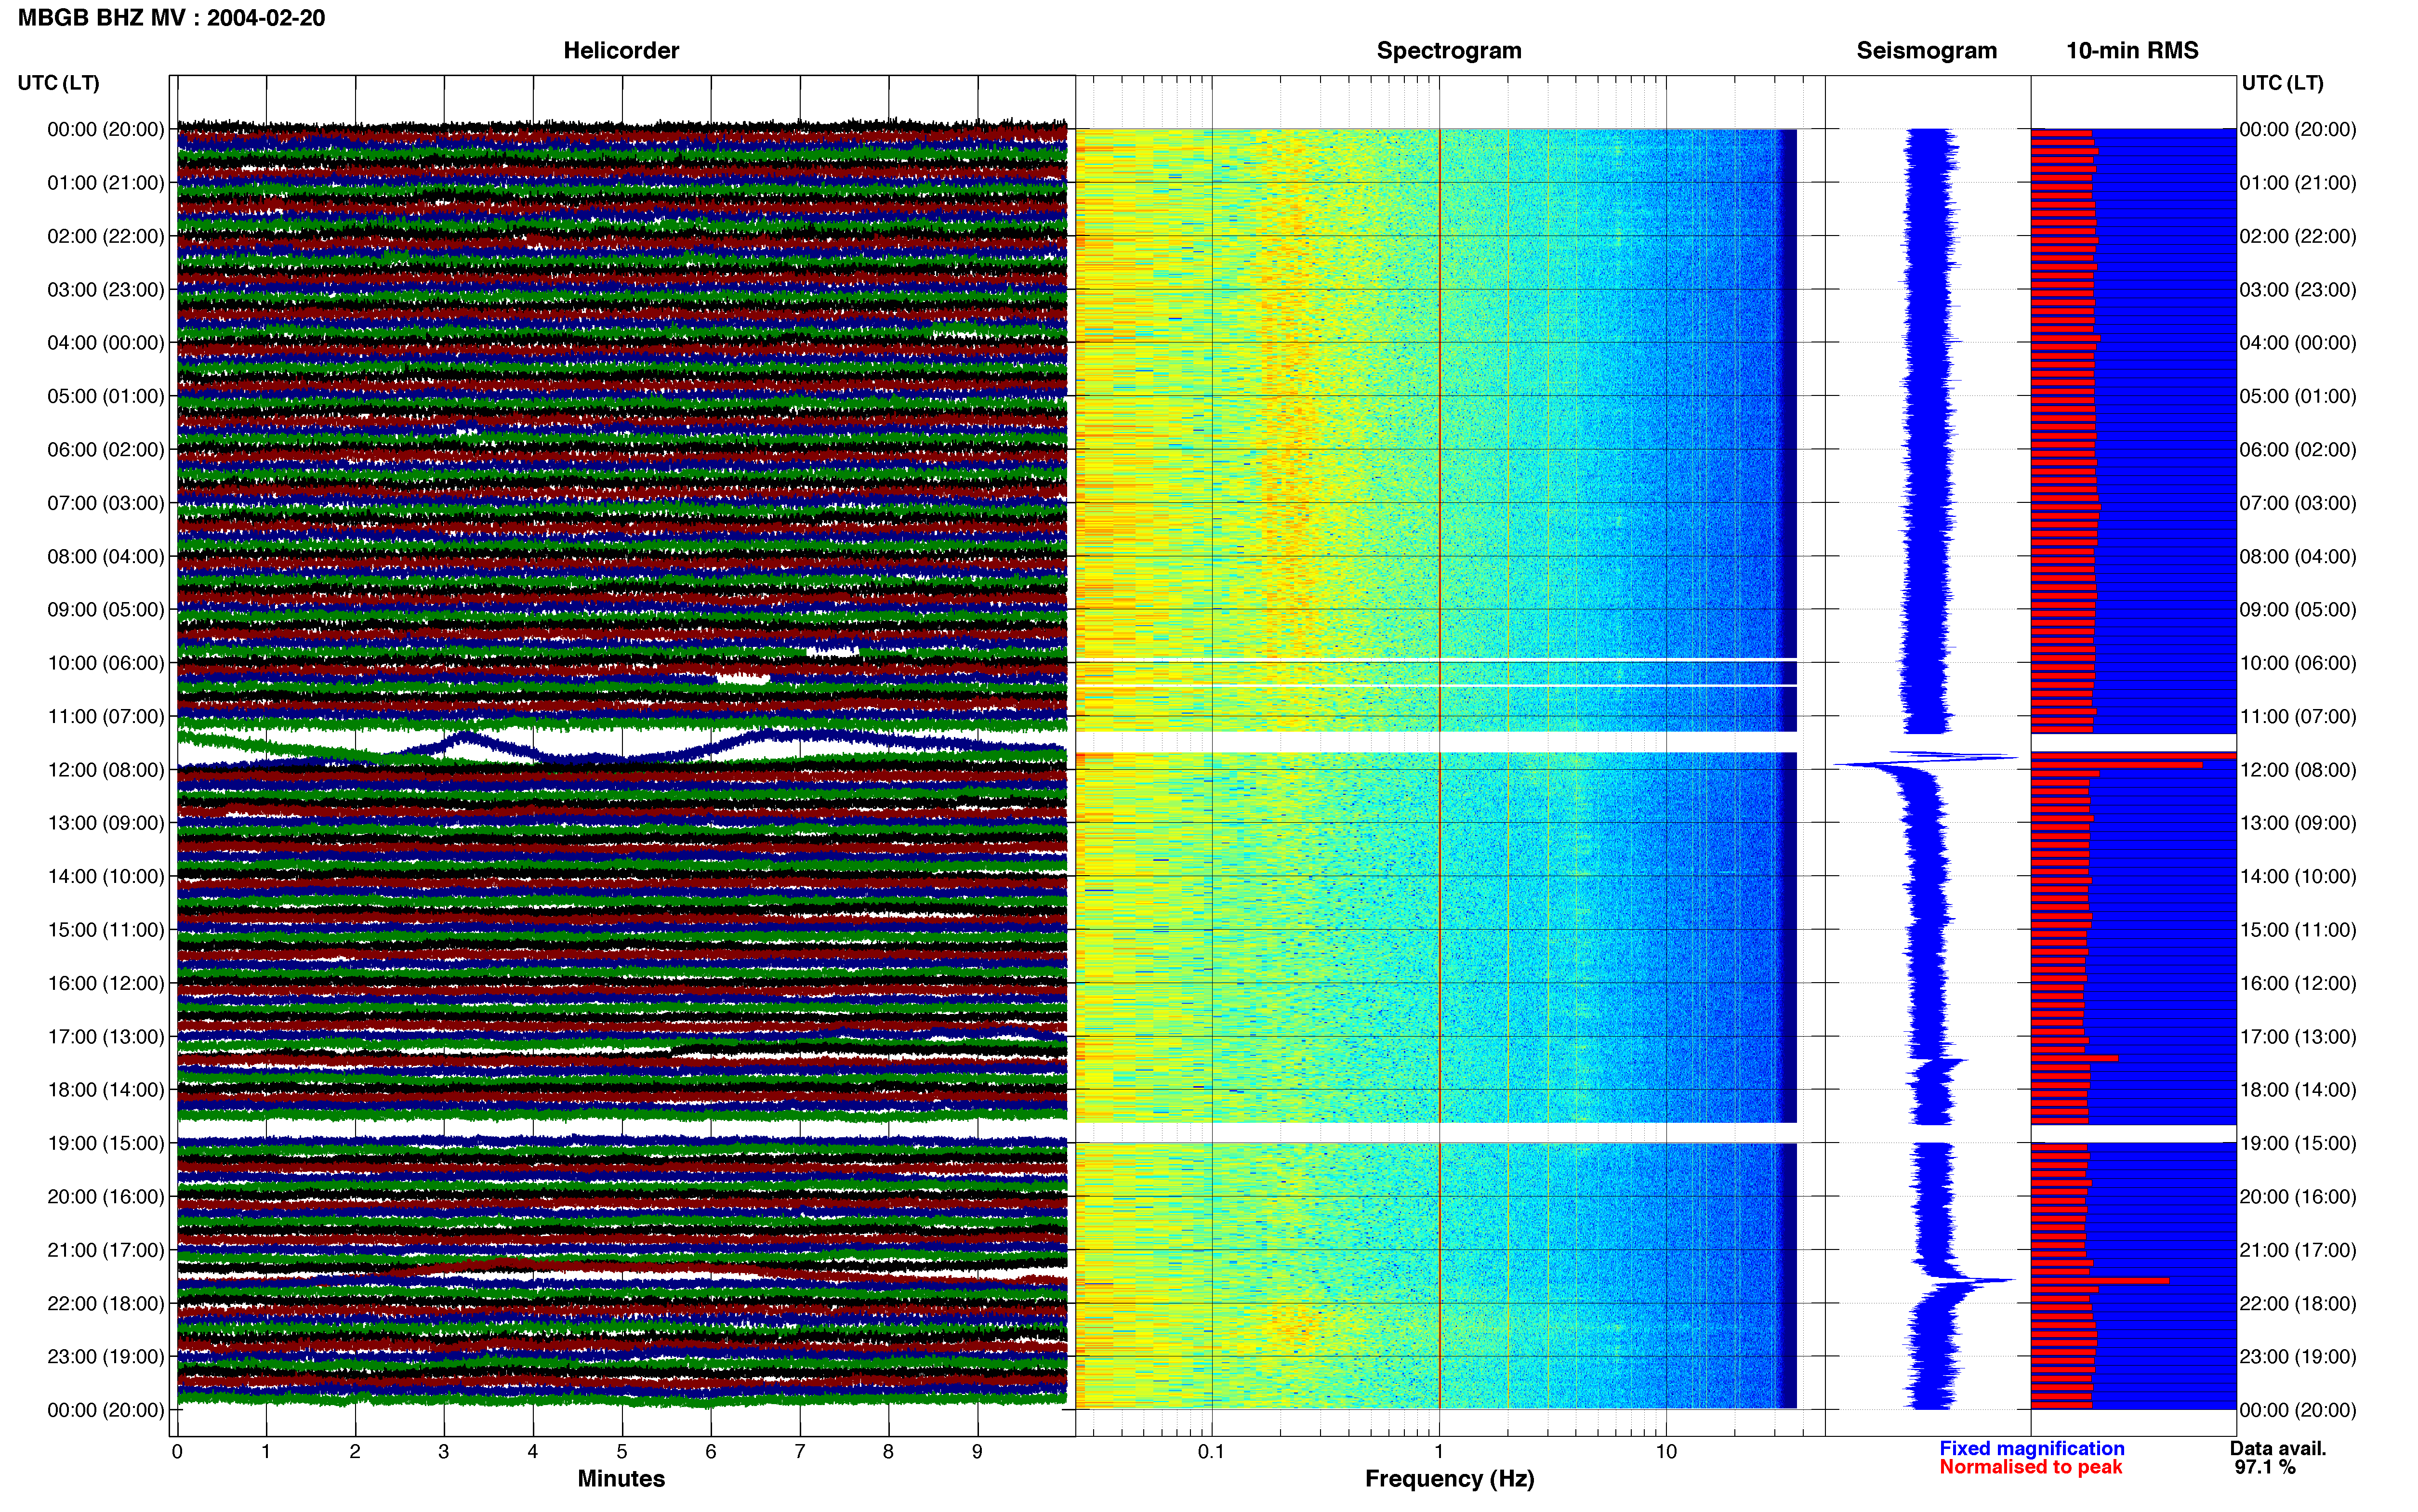2418x1512 pixels.
Task: Click the '10' frequency tick label
Action: pos(1665,1452)
